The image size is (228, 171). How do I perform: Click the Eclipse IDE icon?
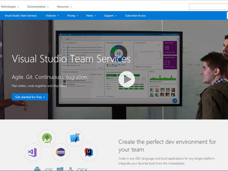[61, 152]
